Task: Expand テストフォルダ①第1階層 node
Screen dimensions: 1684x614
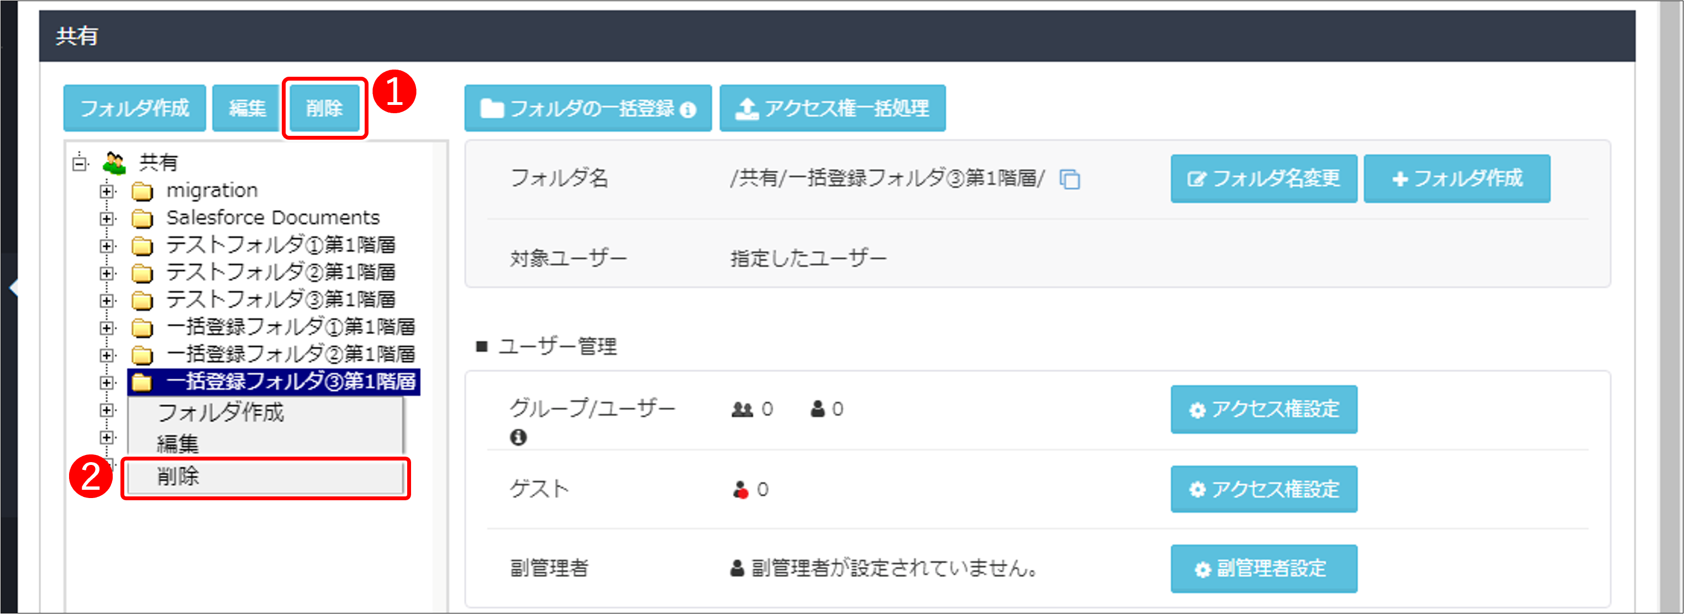Action: [107, 246]
